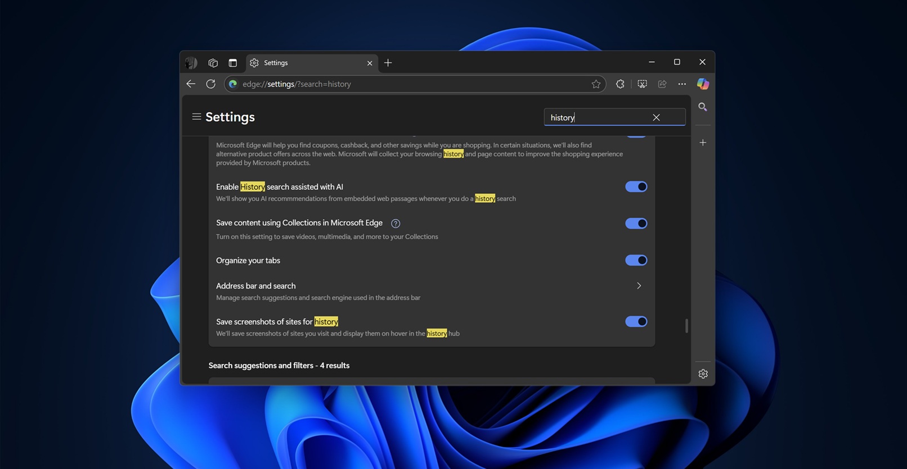
Task: Click the Share icon in toolbar
Action: point(662,84)
